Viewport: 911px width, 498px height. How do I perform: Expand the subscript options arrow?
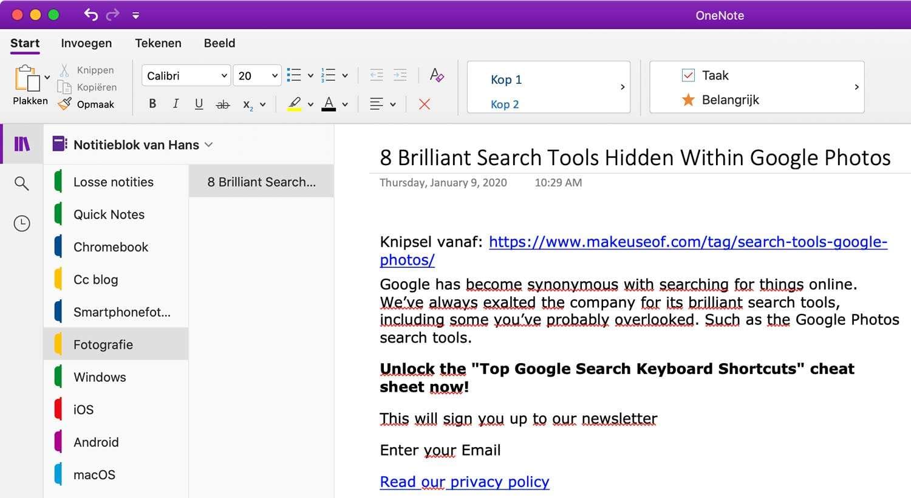coord(263,104)
